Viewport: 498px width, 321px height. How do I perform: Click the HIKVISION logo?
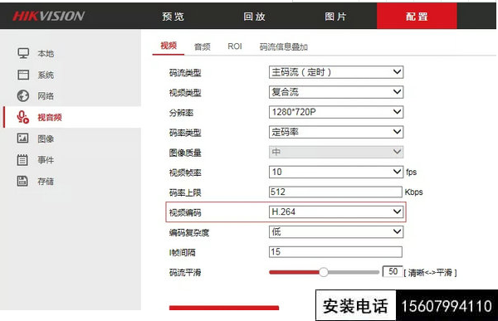(x=49, y=16)
